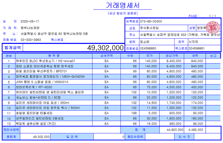Click the 인수자 label cell
This screenshot has height=143, width=223.
tap(184, 137)
